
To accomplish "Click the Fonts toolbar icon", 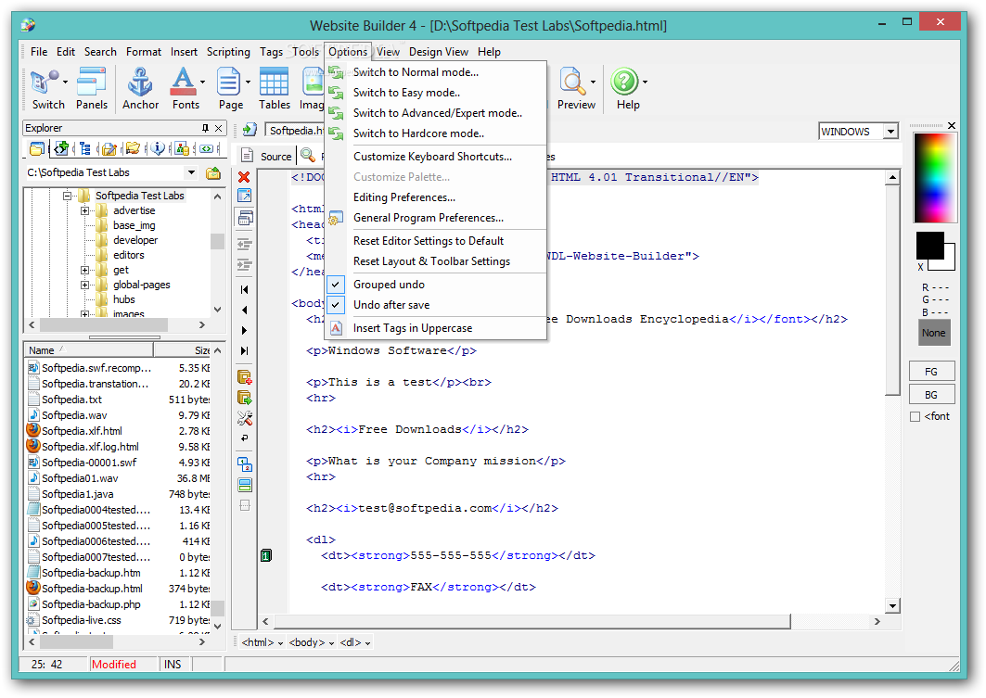I will (183, 82).
